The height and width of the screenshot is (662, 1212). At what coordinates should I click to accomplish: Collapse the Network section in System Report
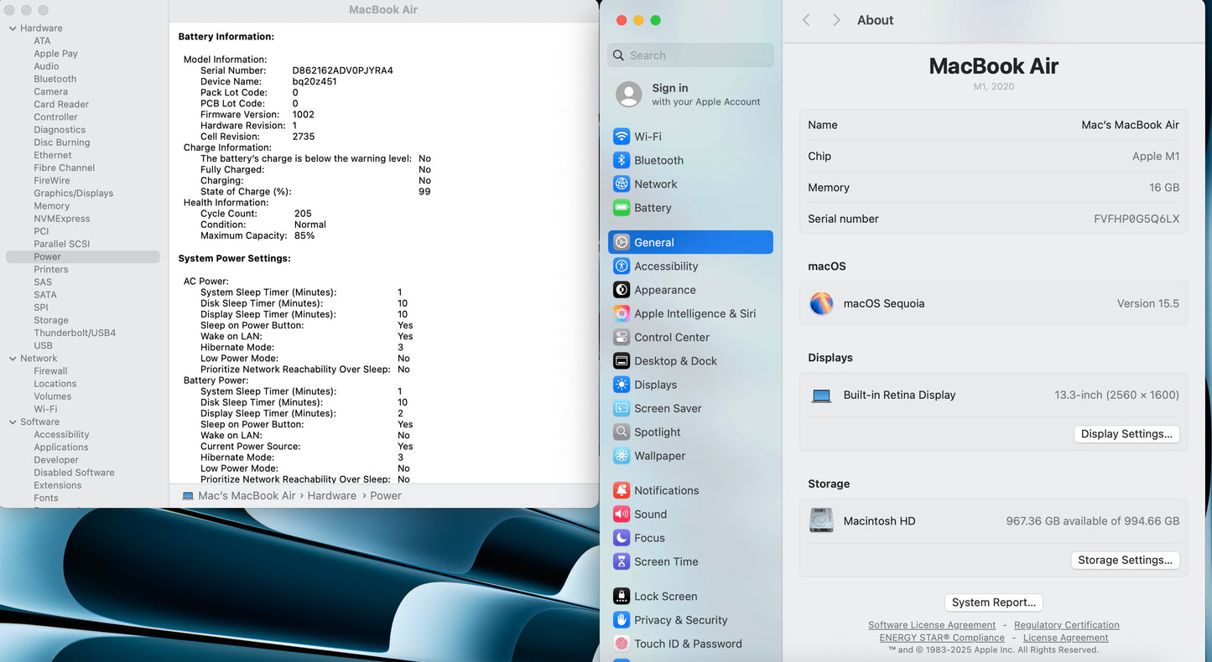pos(13,359)
